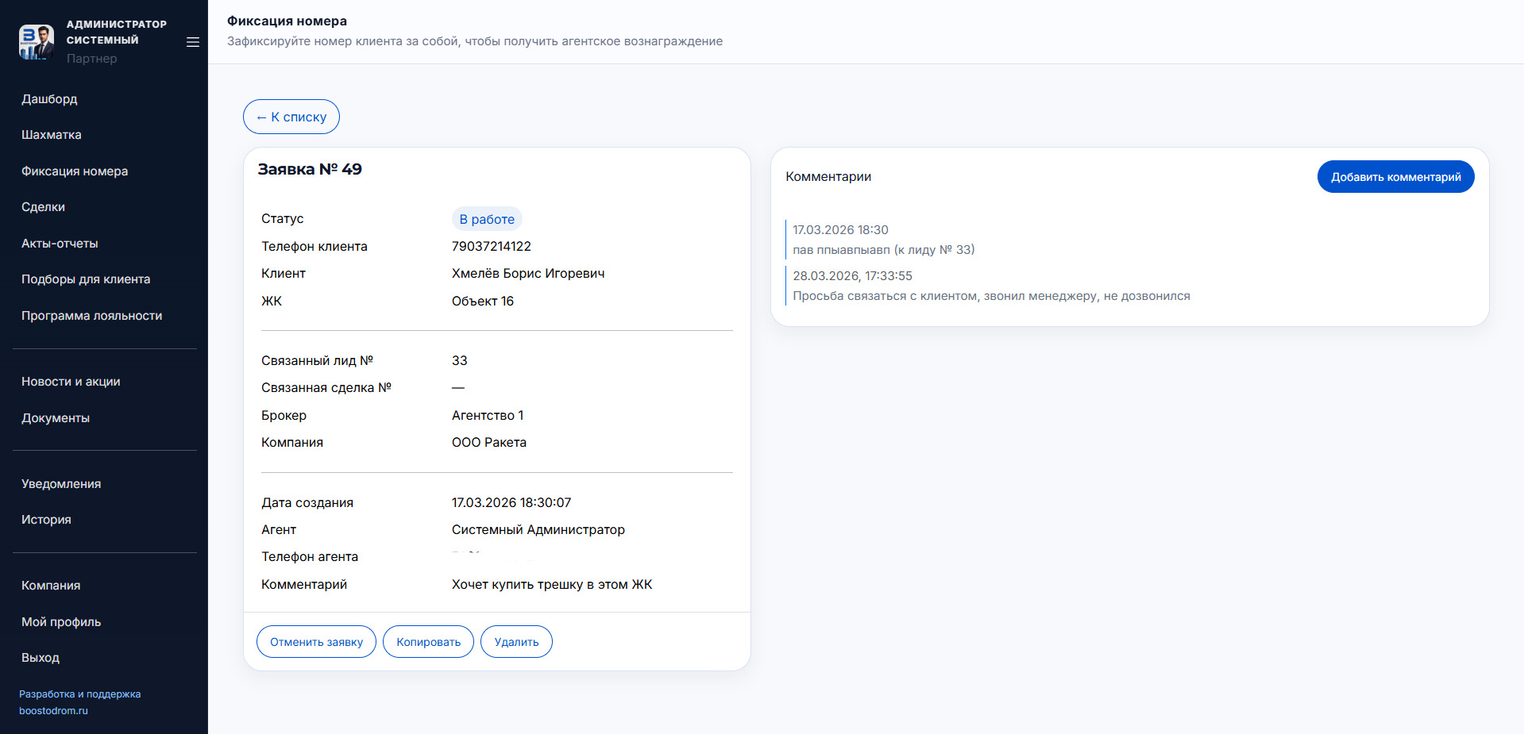Select Фиксация номера in sidebar

coord(75,171)
